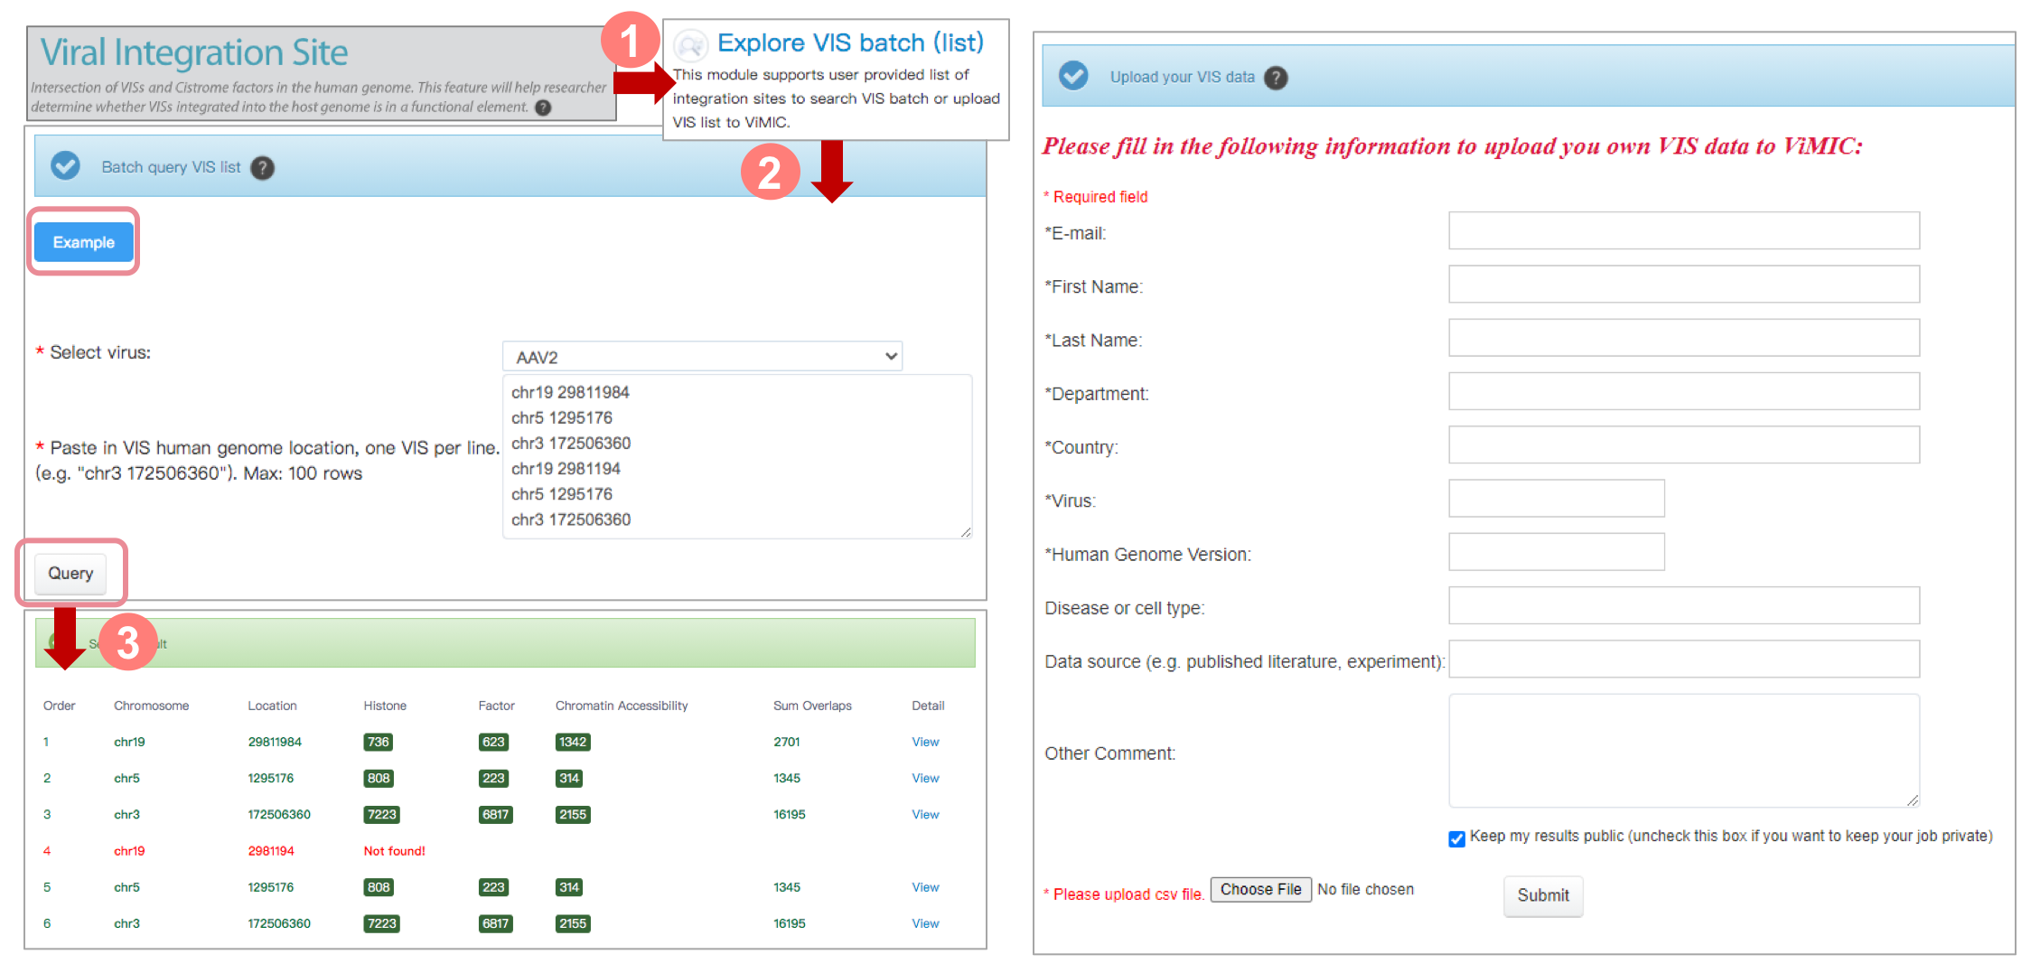Viewport: 2040px width, 973px height.
Task: Click the Histone badge 736 in row 1
Action: point(378,742)
